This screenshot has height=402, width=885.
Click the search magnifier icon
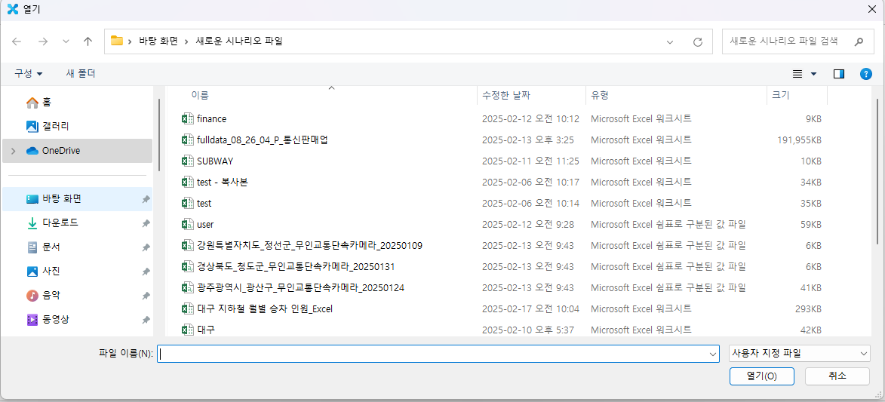pos(859,41)
